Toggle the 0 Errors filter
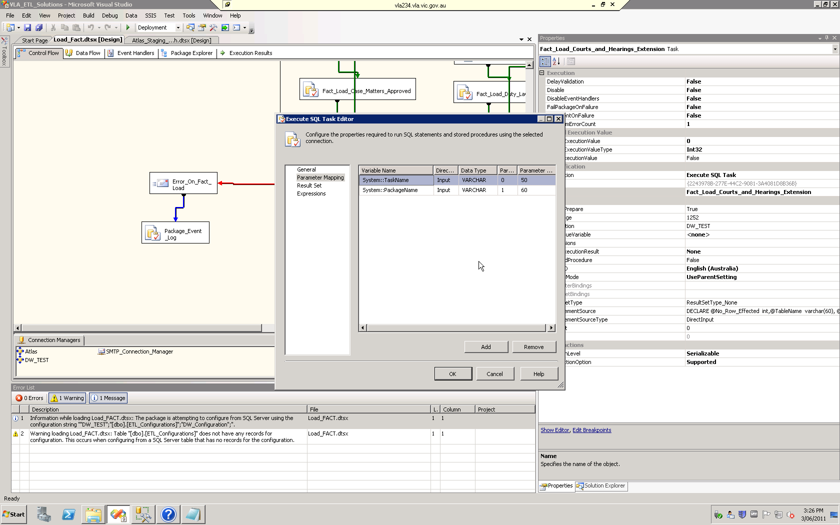The image size is (840, 525). (x=29, y=398)
